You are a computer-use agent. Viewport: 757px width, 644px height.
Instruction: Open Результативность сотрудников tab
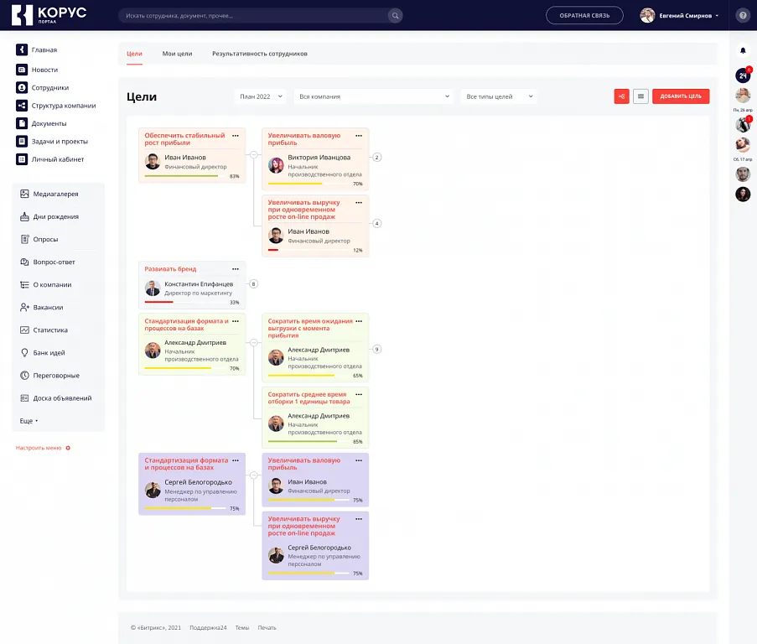(x=259, y=54)
